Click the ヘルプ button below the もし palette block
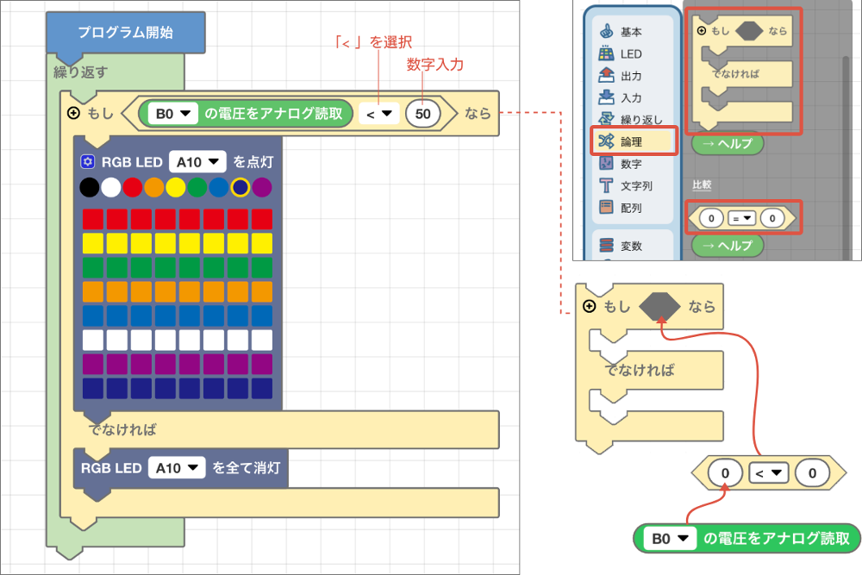The image size is (862, 575). [x=728, y=143]
